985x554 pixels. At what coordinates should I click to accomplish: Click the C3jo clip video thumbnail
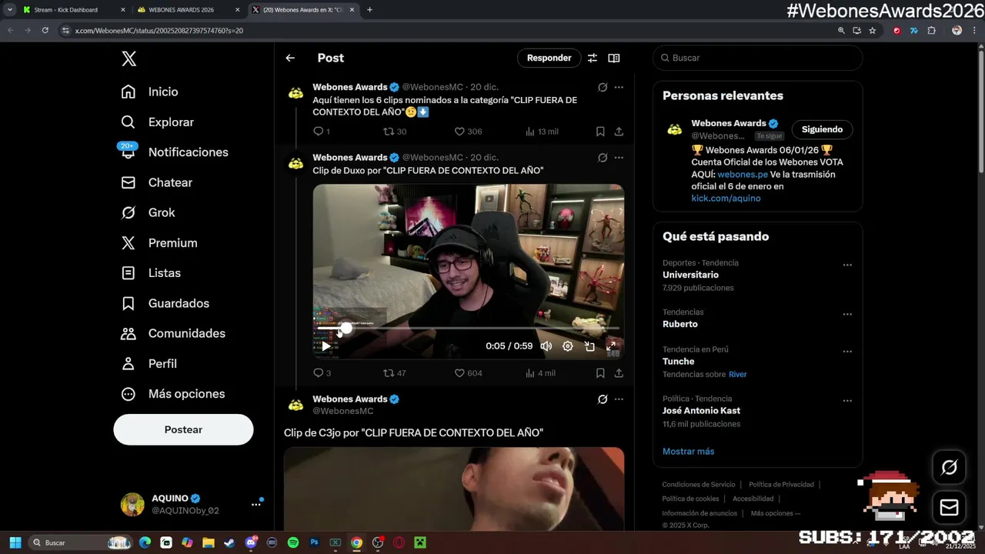point(454,489)
